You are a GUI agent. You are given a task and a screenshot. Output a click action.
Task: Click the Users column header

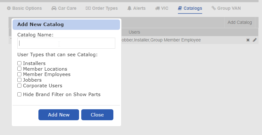134,32
